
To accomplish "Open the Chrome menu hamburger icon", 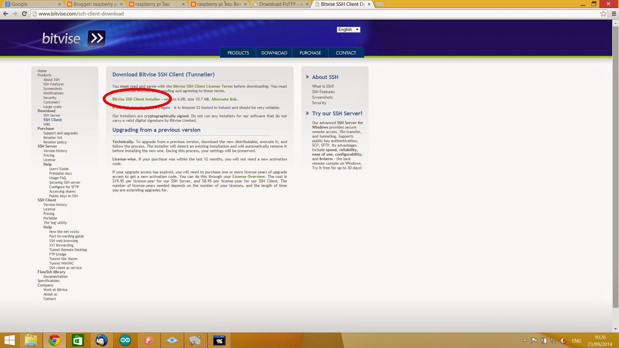I will coord(614,14).
